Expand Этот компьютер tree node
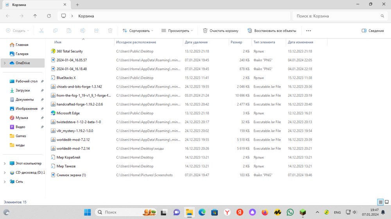Image resolution: width=391 pixels, height=219 pixels. pos(5,164)
